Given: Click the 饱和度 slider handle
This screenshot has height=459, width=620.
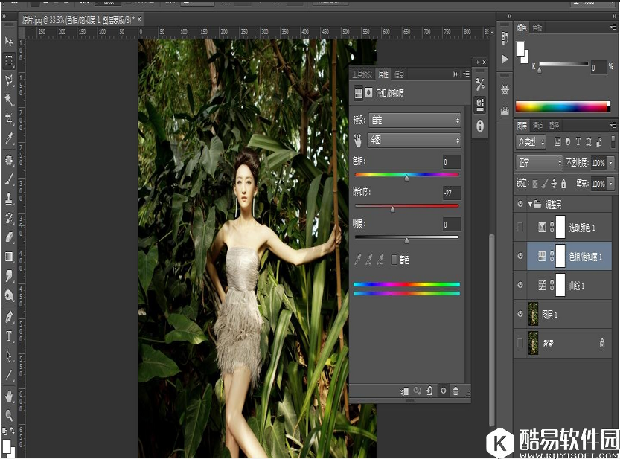Looking at the screenshot, I should coord(393,208).
